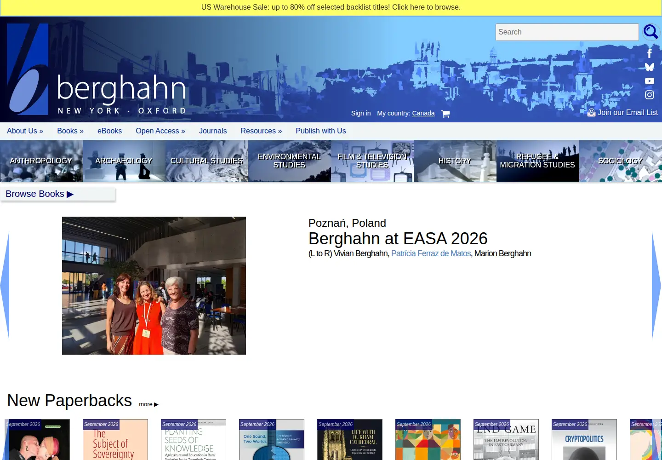Expand the Books menu
The width and height of the screenshot is (662, 460).
pos(70,131)
